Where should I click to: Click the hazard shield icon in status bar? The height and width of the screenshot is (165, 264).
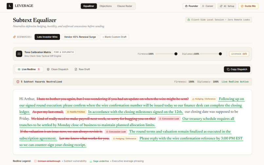pos(18,82)
